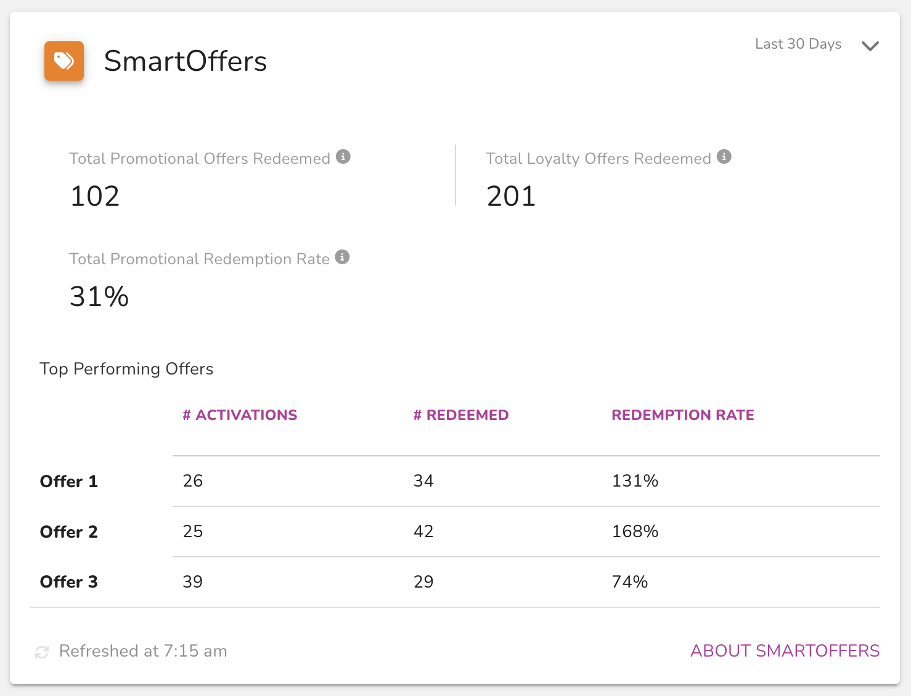Click Offer 3 redemption rate 74%

click(x=630, y=582)
